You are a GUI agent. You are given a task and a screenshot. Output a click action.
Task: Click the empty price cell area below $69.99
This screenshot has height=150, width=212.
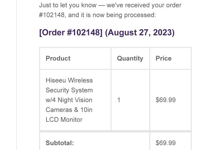click(170, 119)
